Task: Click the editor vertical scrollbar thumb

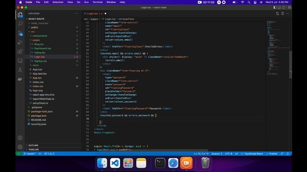Action: (x=290, y=64)
